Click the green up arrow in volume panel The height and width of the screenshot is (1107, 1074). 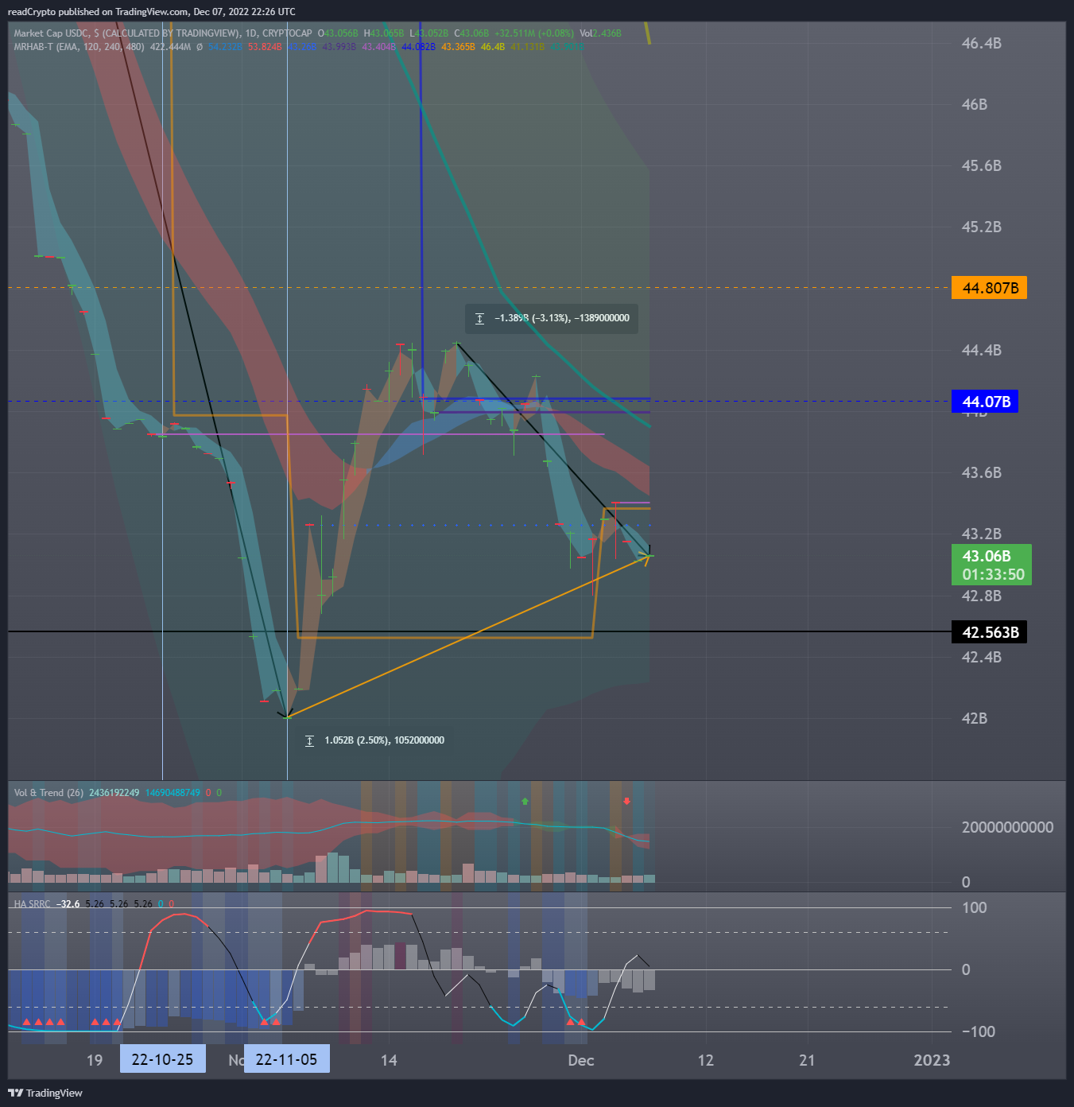(525, 801)
